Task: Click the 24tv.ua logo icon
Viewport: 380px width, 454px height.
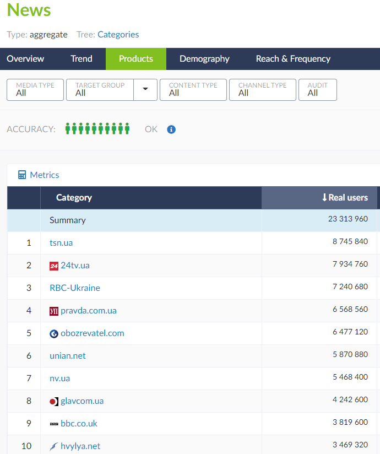Action: [x=53, y=266]
